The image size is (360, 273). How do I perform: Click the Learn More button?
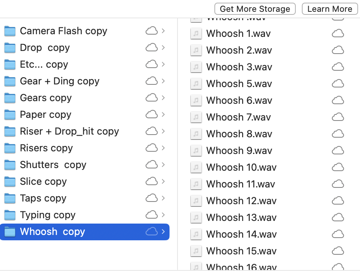tap(330, 9)
